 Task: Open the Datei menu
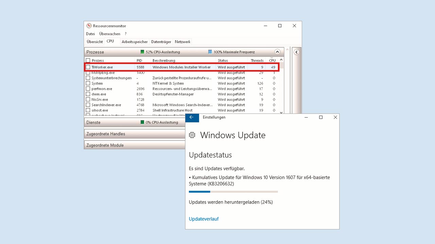point(90,34)
